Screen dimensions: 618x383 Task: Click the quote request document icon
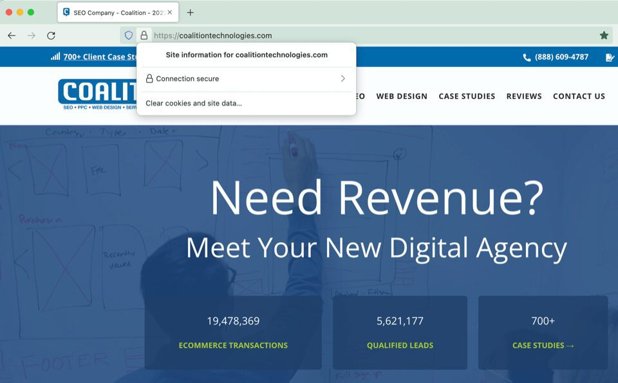click(x=610, y=57)
